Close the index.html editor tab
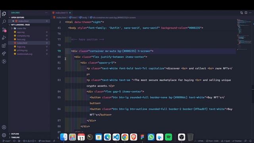The image size is (254, 143). coord(70,13)
